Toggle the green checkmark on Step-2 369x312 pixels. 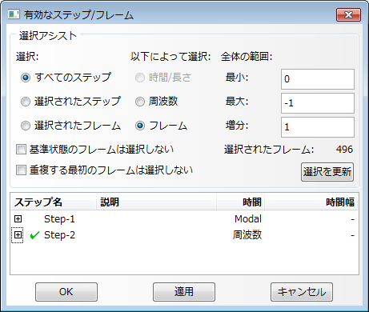34,235
